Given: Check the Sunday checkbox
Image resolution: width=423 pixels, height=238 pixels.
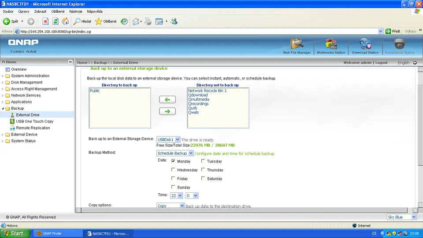Looking at the screenshot, I should pos(173,187).
